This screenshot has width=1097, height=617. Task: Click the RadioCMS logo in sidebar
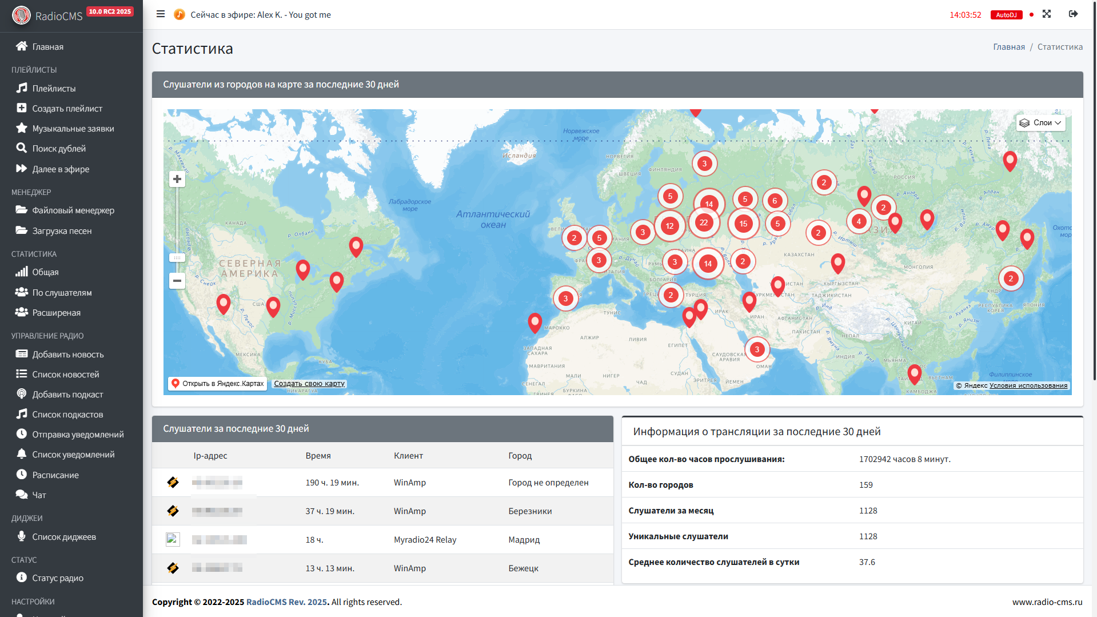(22, 15)
